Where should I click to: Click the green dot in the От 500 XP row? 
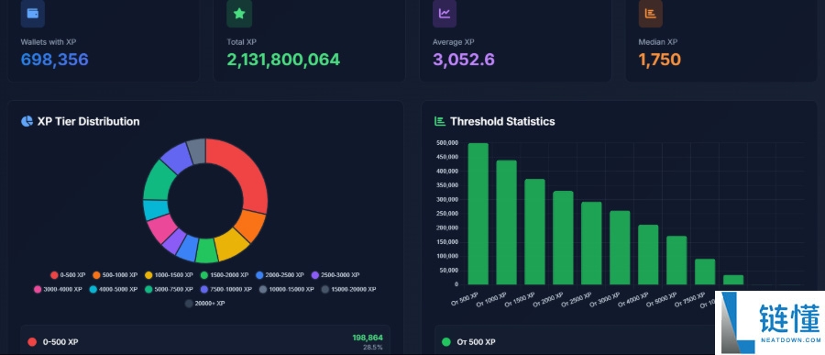click(x=446, y=342)
